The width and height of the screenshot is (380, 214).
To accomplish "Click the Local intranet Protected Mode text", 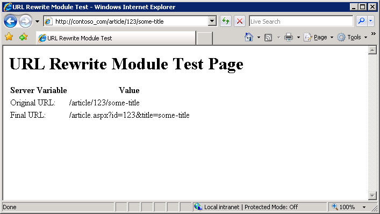I will 251,207.
